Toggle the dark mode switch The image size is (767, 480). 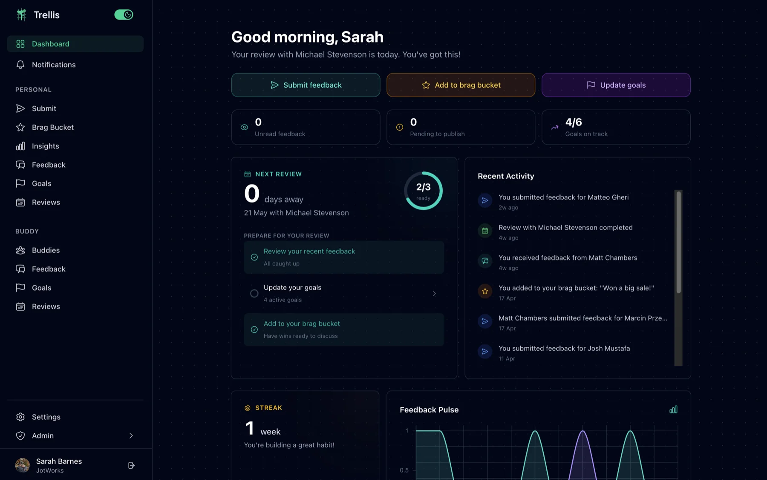[124, 15]
